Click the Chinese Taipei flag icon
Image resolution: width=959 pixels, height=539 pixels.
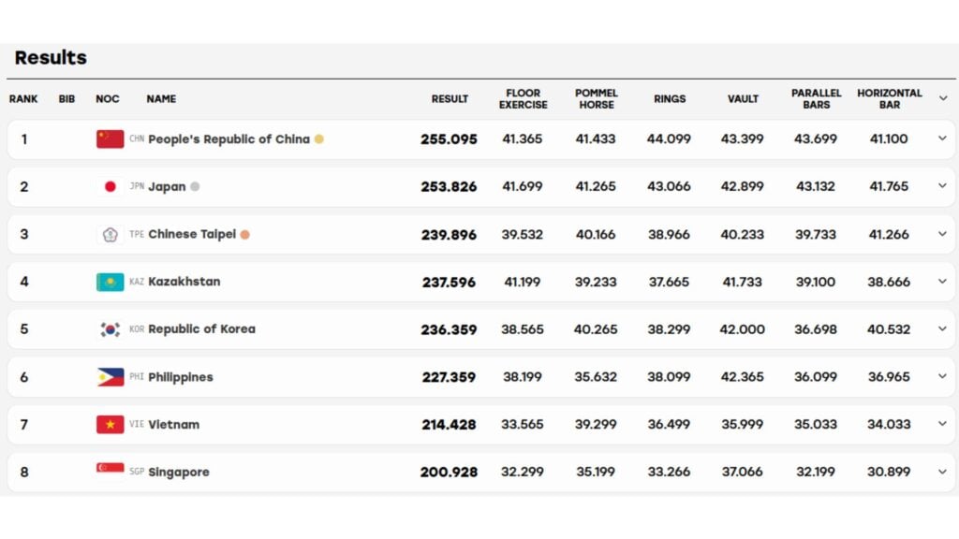tap(111, 234)
